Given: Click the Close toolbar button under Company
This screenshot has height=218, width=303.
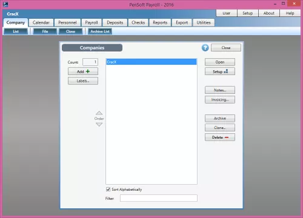Looking at the screenshot, I should coord(70,31).
